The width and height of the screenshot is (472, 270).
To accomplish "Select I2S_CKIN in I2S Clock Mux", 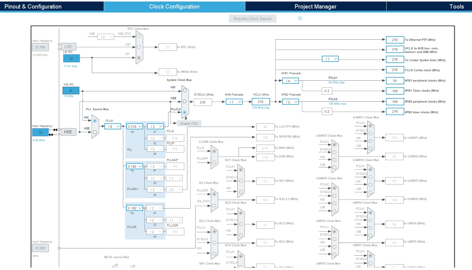I will 214,205.
